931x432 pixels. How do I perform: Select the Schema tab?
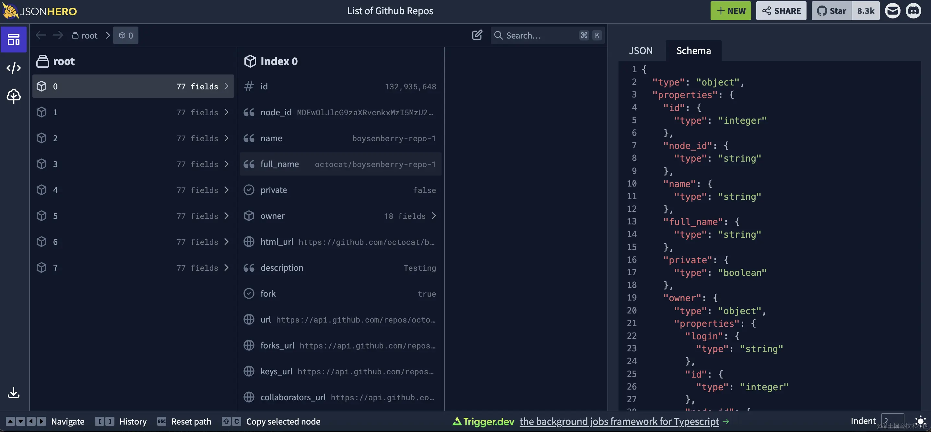point(693,51)
